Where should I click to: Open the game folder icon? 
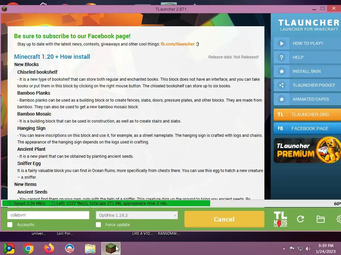(321, 219)
